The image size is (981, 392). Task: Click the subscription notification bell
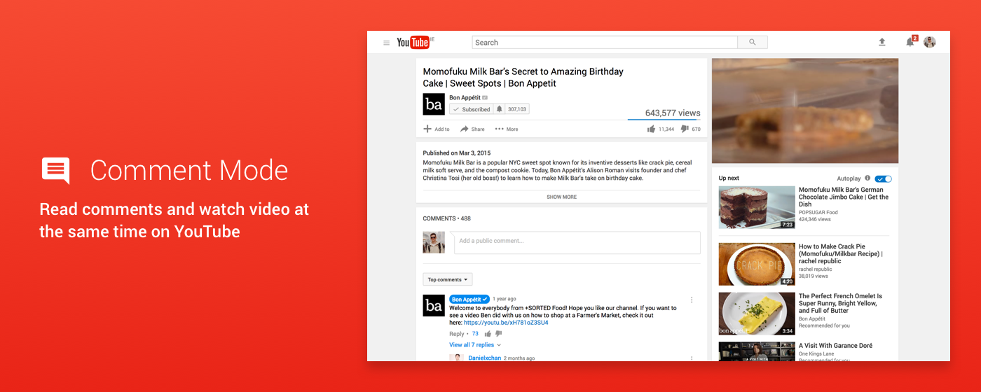click(499, 109)
